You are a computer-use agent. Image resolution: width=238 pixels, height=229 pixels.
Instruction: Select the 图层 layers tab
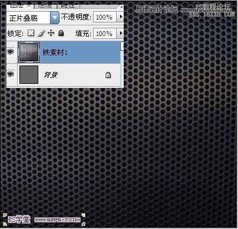point(20,6)
